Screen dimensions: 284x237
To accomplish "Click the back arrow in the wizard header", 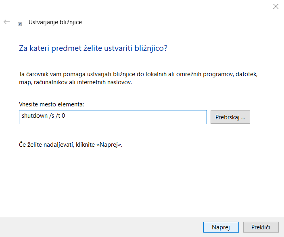I will point(7,22).
